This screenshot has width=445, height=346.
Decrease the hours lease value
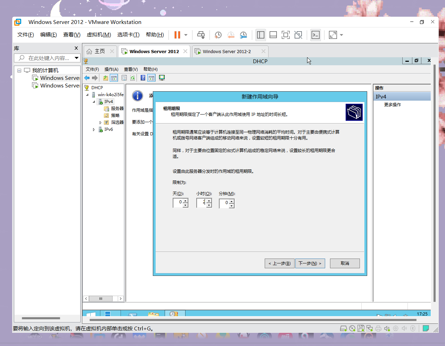pos(209,205)
